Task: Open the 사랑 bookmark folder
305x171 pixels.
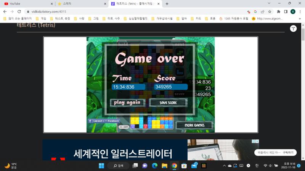Action: tap(79, 19)
